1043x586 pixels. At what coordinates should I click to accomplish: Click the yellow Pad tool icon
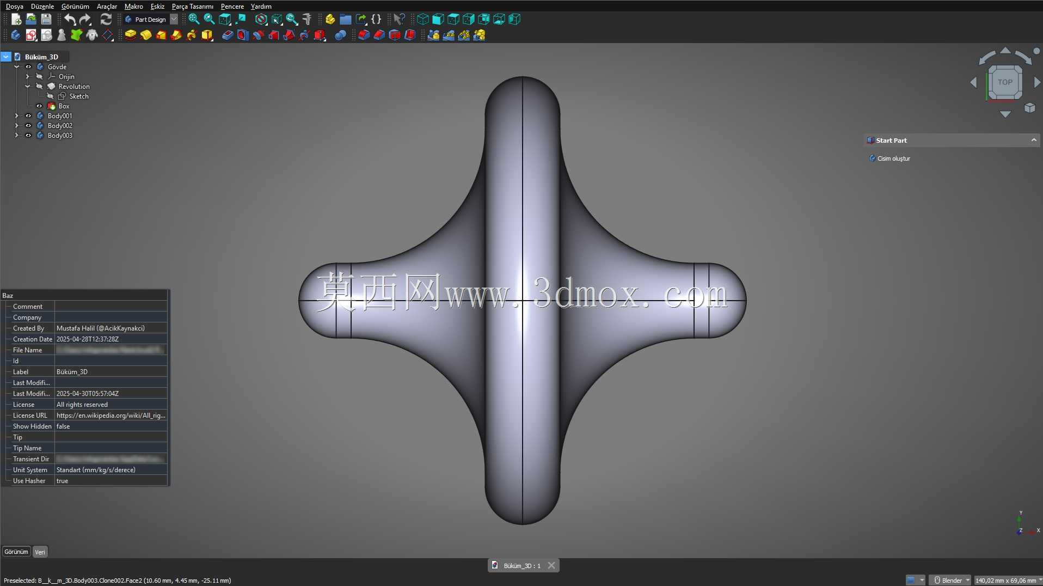pyautogui.click(x=131, y=35)
